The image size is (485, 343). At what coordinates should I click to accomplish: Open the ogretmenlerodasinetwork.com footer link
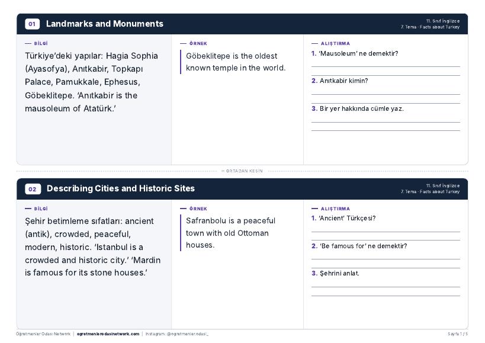(x=108, y=334)
